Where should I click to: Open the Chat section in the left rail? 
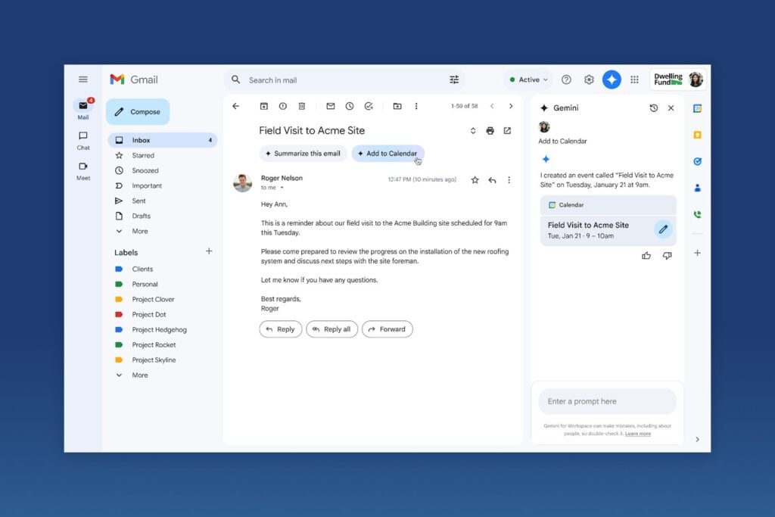point(83,140)
